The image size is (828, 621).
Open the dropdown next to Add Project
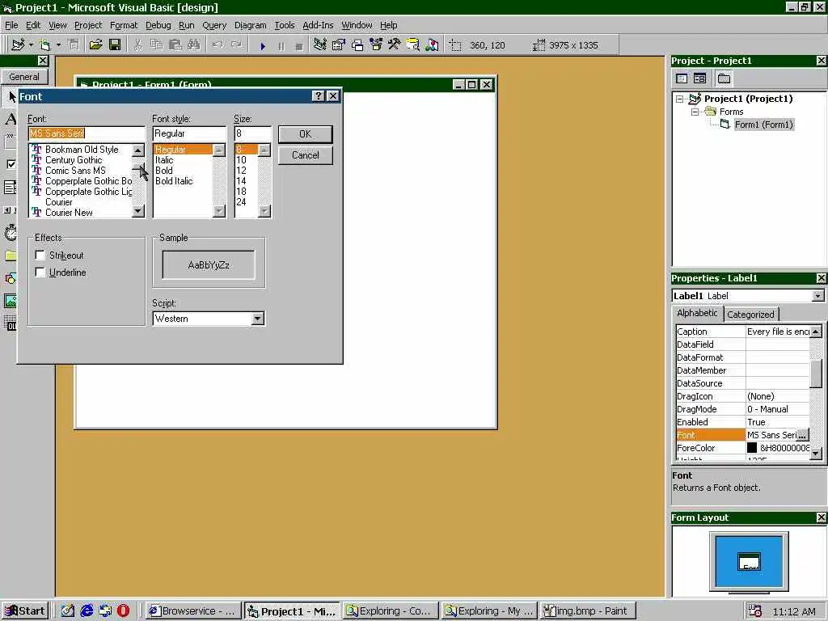tap(31, 45)
